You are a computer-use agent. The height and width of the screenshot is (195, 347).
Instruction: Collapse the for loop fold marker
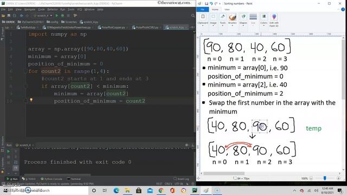tap(25, 71)
